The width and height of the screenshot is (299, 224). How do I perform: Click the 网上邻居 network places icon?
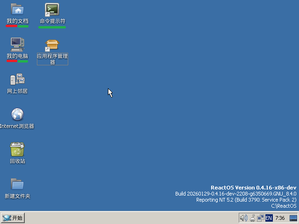point(17,79)
